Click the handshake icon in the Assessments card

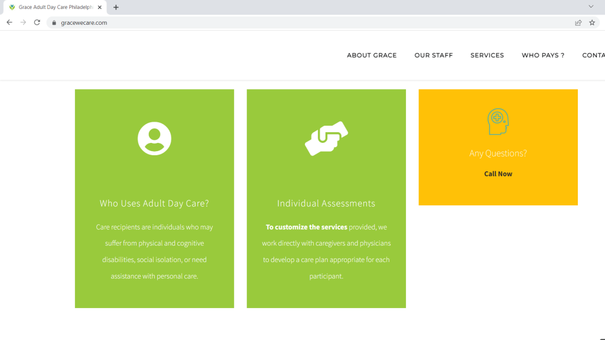pyautogui.click(x=326, y=138)
